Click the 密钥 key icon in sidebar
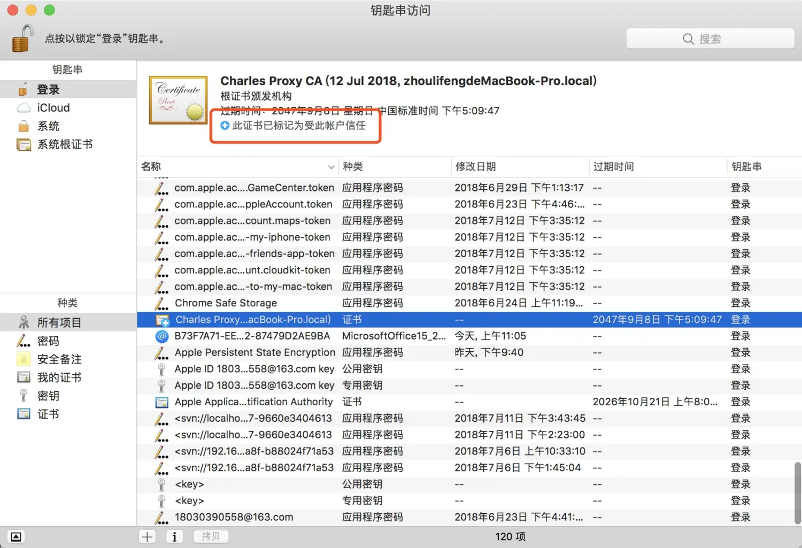Image resolution: width=802 pixels, height=548 pixels. click(x=24, y=395)
